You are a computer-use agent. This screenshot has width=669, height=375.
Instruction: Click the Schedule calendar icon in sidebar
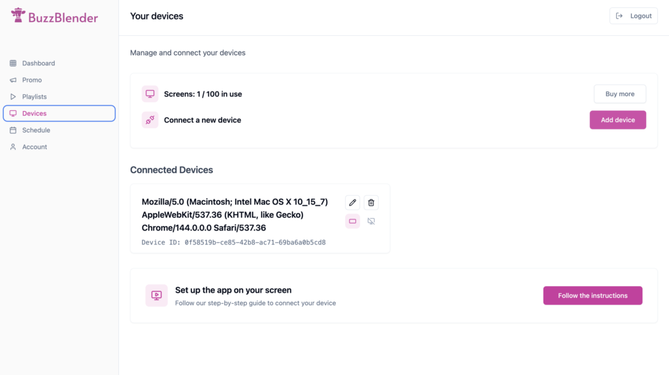pyautogui.click(x=13, y=130)
